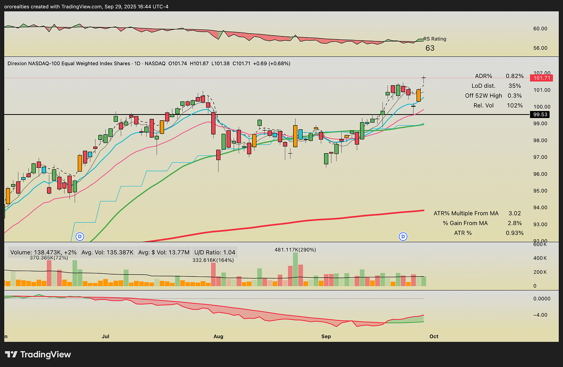Click the ATR % value 0.93%
563x367 pixels.
515,233
